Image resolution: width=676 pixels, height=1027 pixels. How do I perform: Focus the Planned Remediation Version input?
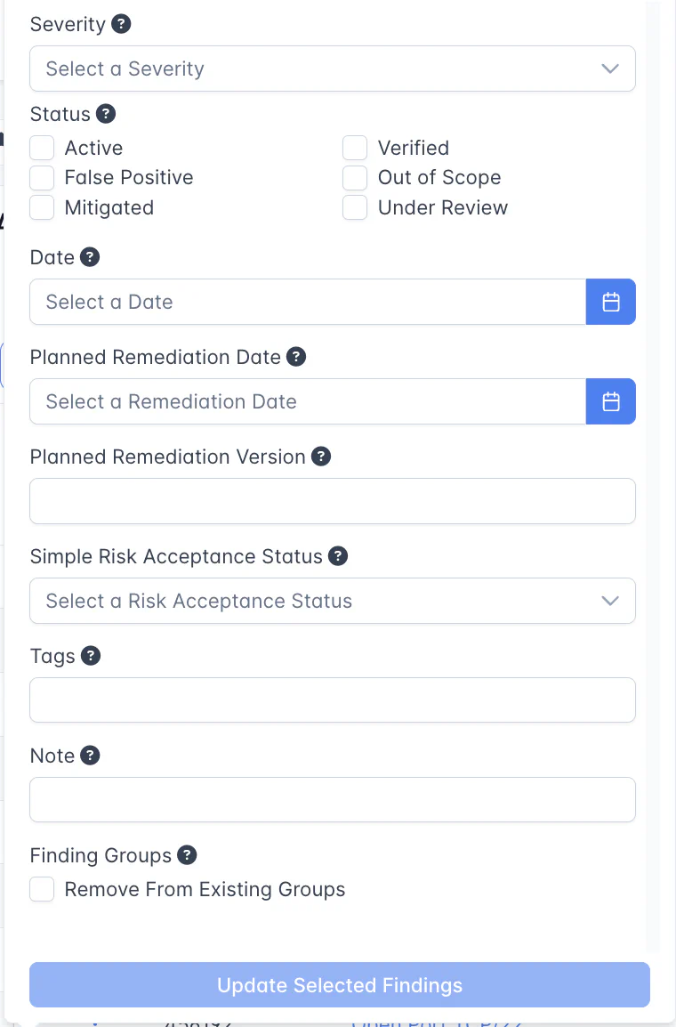click(332, 501)
